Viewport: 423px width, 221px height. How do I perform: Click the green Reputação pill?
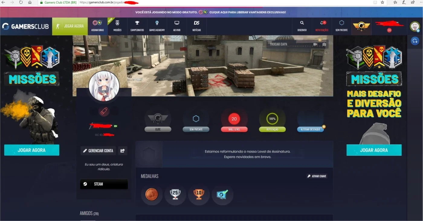pyautogui.click(x=272, y=129)
